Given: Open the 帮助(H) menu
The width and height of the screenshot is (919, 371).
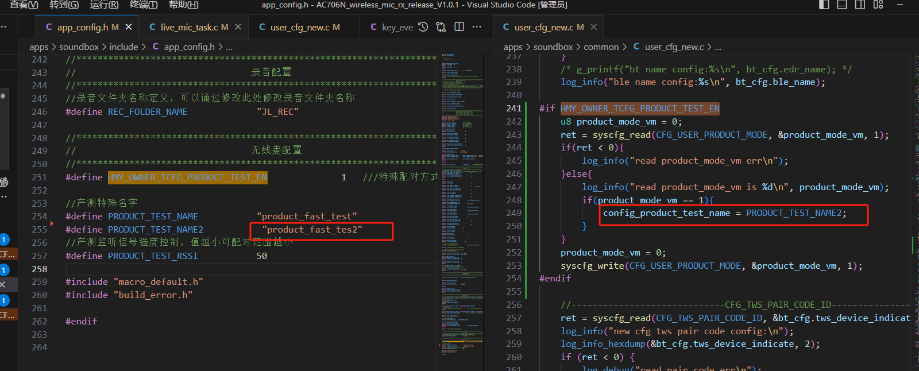Looking at the screenshot, I should [x=184, y=5].
